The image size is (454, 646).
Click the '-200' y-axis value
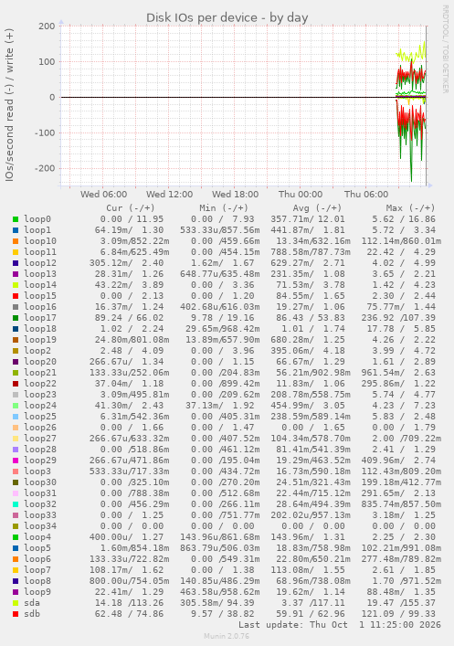[x=45, y=168]
